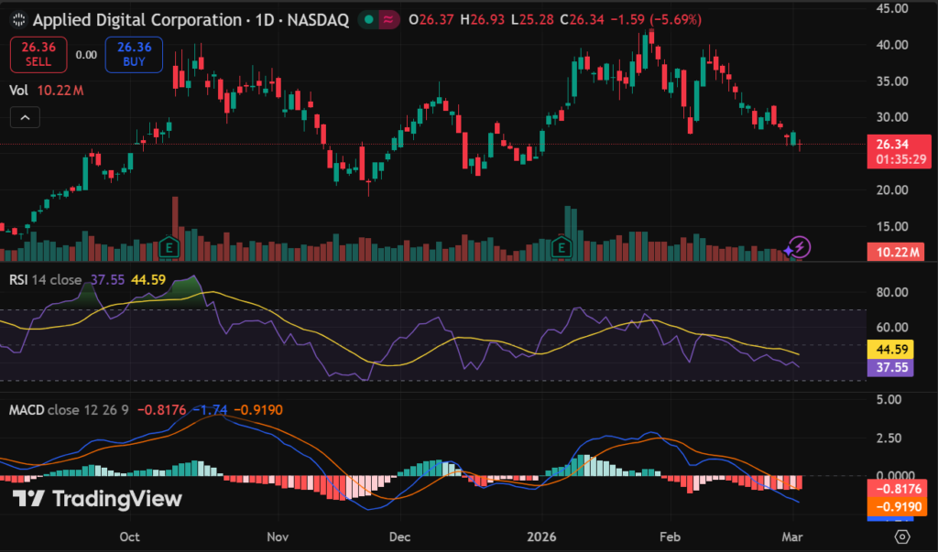Screen dimensions: 938x552
Task: Open chart settings hexagon icon
Action: tap(902, 536)
